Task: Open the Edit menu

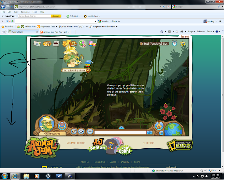Action: click(x=10, y=12)
